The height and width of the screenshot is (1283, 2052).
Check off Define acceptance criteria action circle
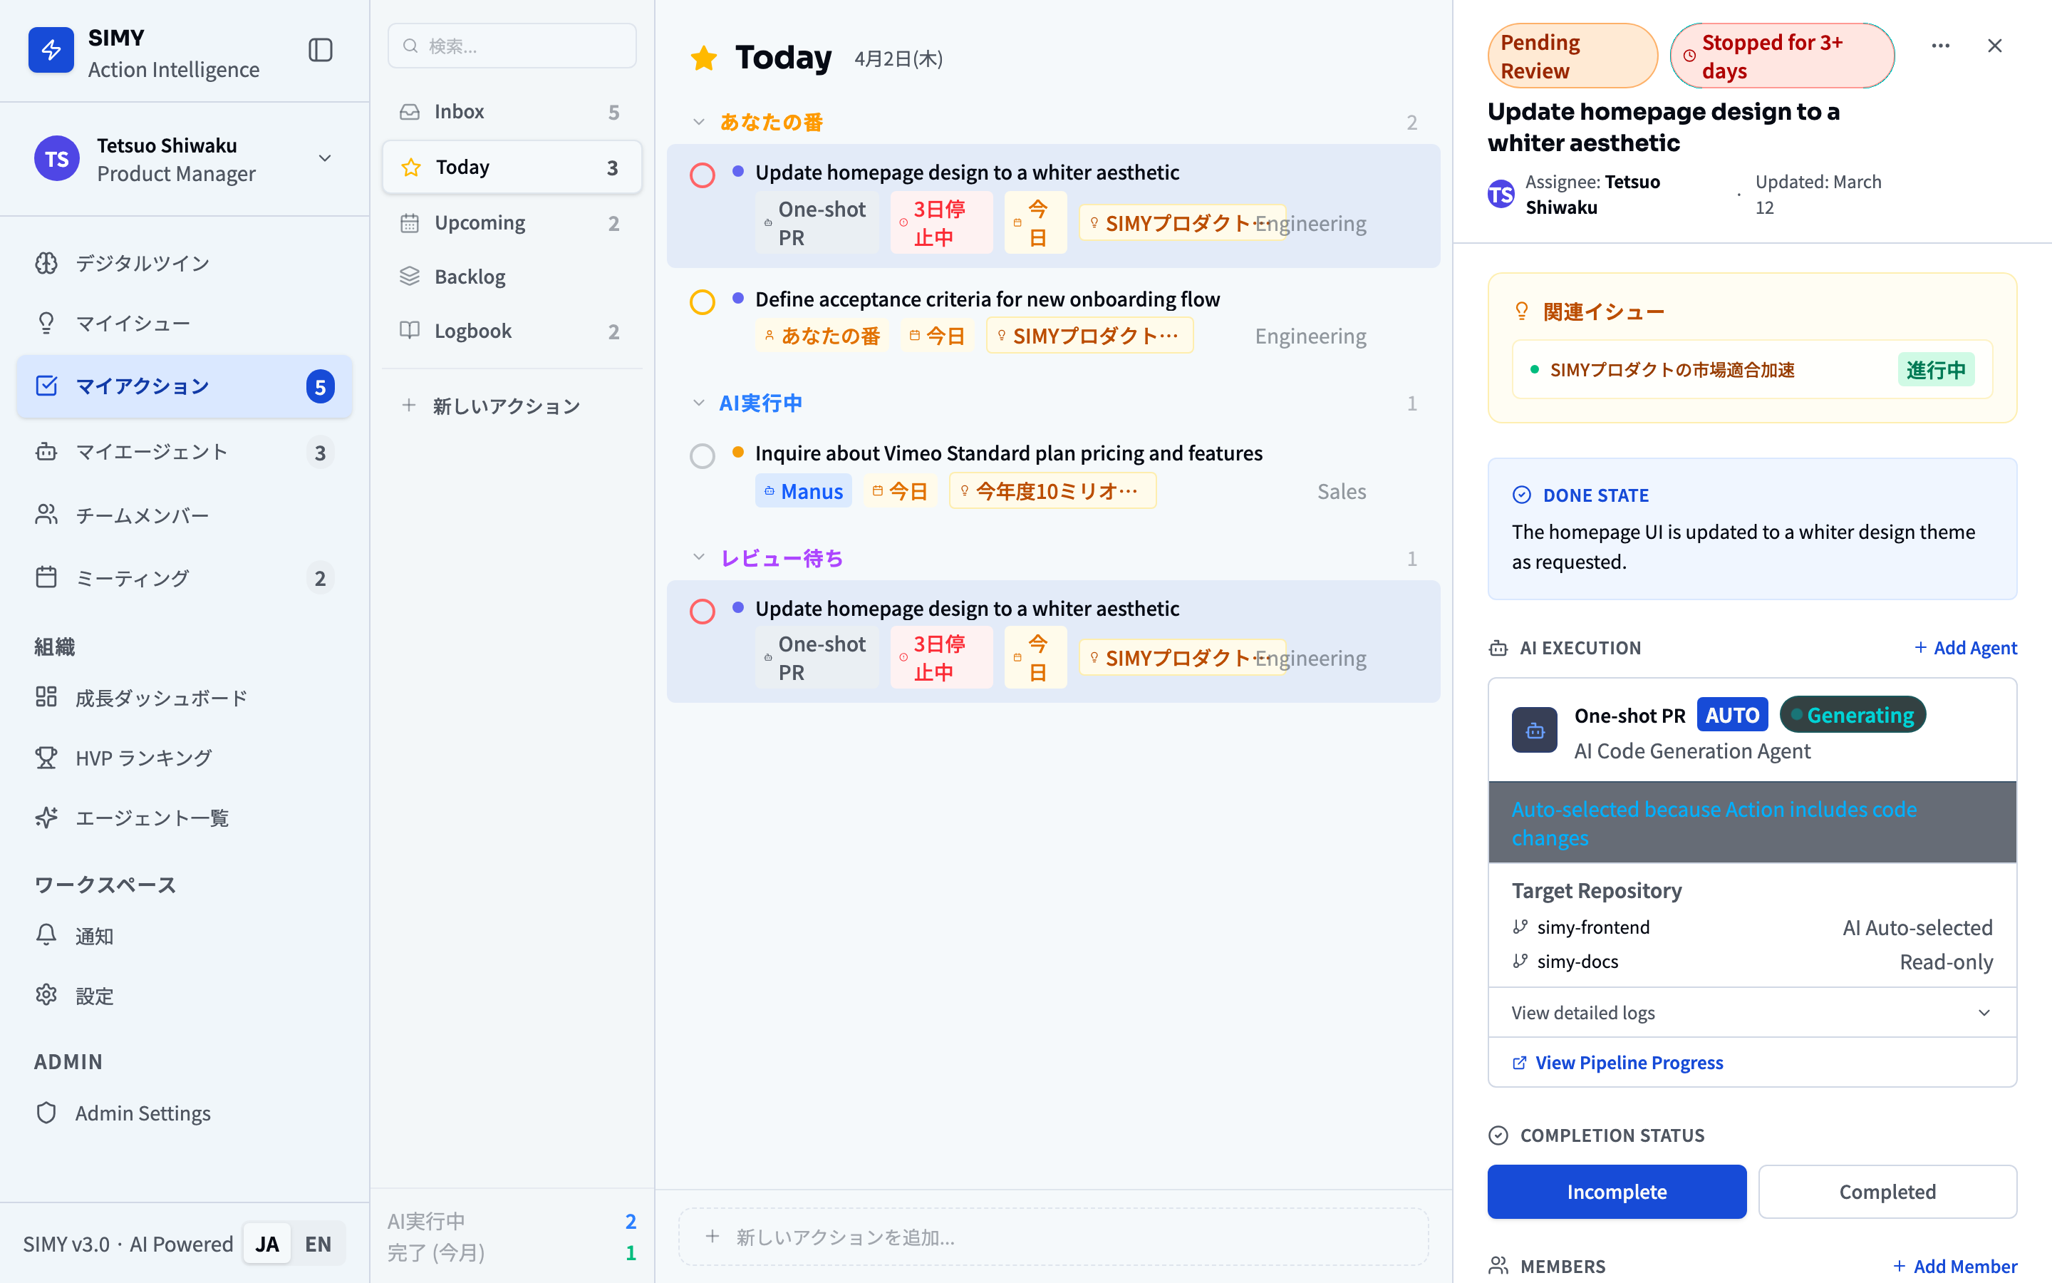pyautogui.click(x=702, y=302)
